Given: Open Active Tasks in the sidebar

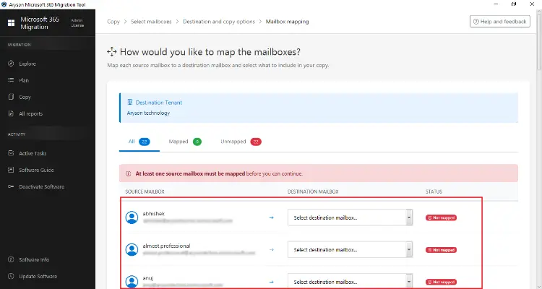Looking at the screenshot, I should pos(33,153).
